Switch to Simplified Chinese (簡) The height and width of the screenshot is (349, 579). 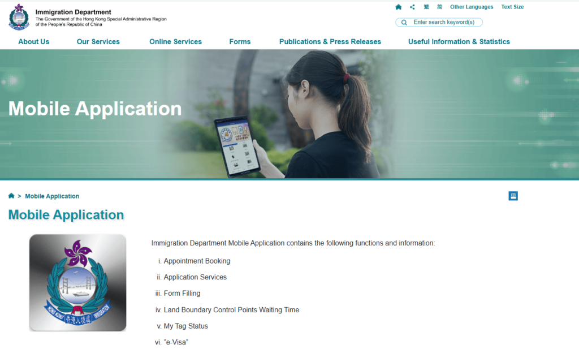coord(439,7)
